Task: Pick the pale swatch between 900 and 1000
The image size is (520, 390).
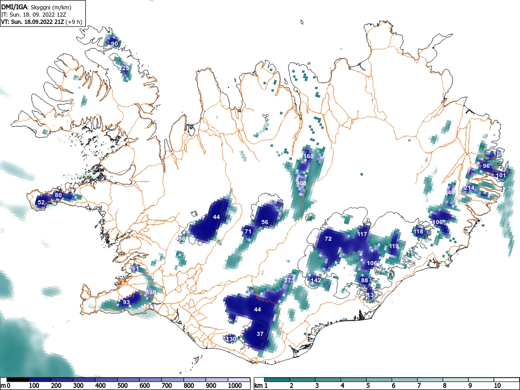Action: pyautogui.click(x=217, y=380)
